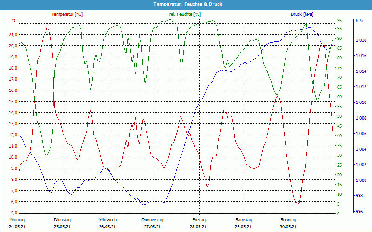Select the red 'Temperatur [°C]' legend label
The image size is (372, 232).
tap(67, 14)
